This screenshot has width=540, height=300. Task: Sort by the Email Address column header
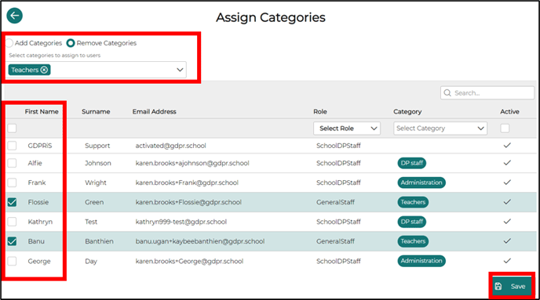point(155,112)
